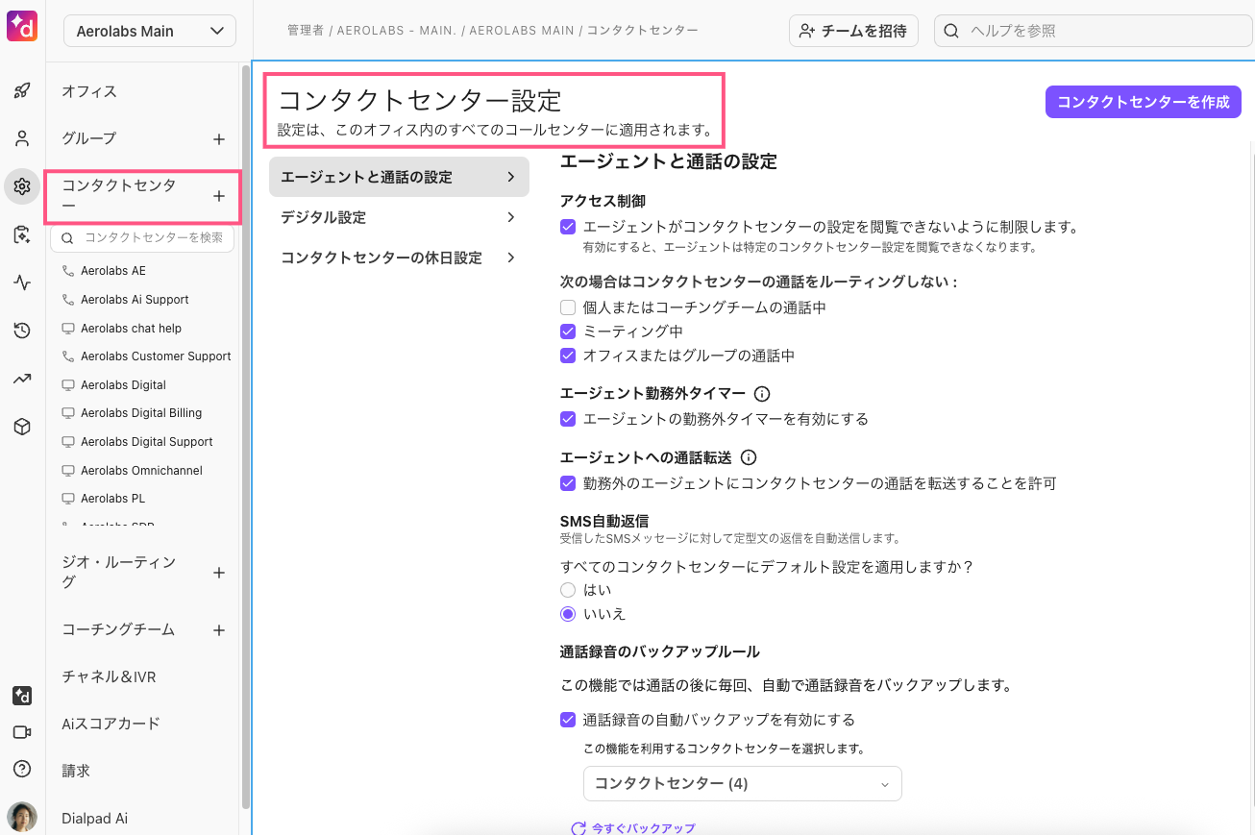
Task: Click info icon beside エージェントへの通話転送
Action: coord(750,457)
